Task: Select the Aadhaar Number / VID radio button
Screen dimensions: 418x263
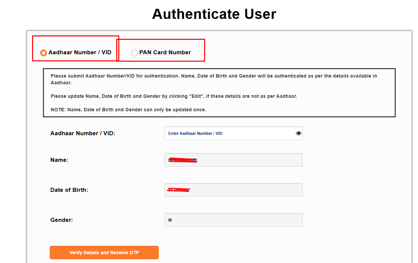Action: point(43,53)
